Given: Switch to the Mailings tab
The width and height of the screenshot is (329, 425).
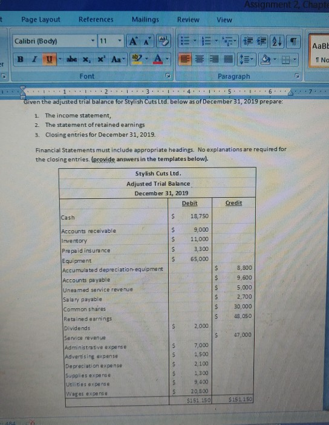Looking at the screenshot, I should click(145, 19).
